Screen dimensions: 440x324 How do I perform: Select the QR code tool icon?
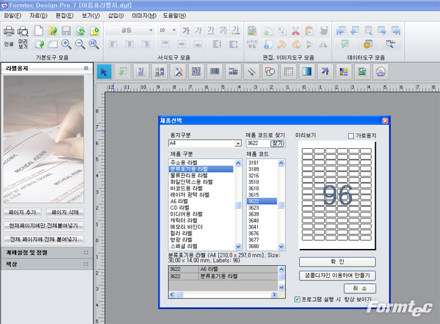pyautogui.click(x=196, y=72)
